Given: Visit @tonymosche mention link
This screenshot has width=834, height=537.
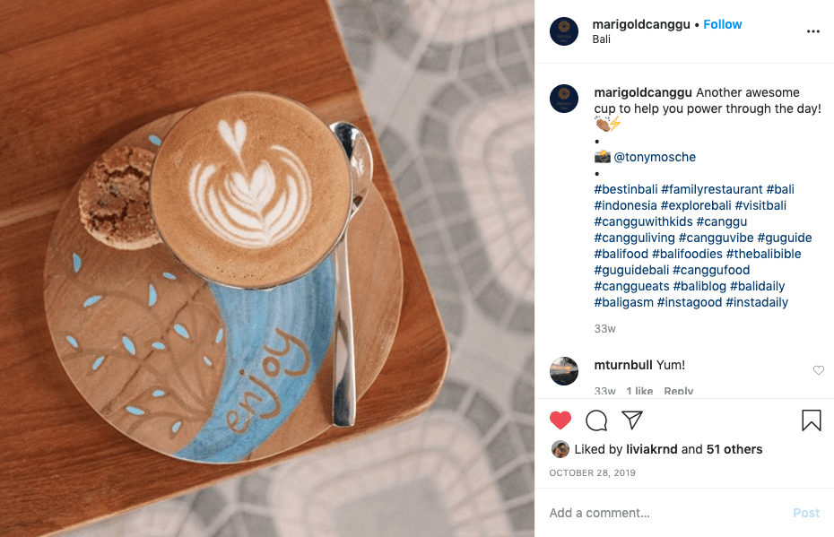Looking at the screenshot, I should click(x=655, y=157).
